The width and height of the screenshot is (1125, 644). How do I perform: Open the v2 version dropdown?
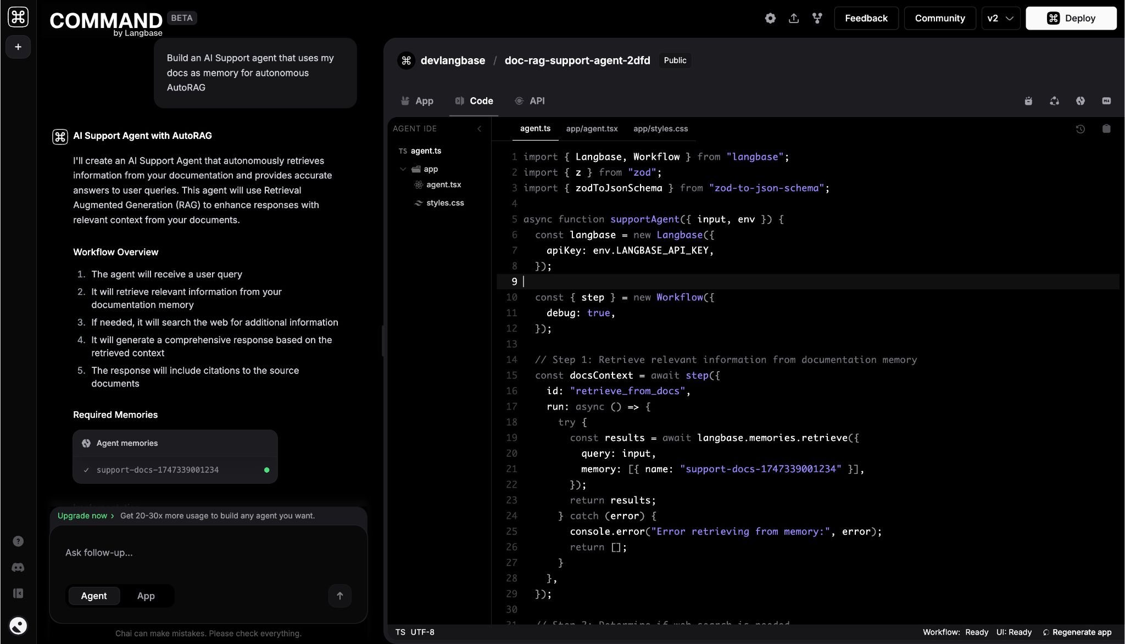[1000, 18]
